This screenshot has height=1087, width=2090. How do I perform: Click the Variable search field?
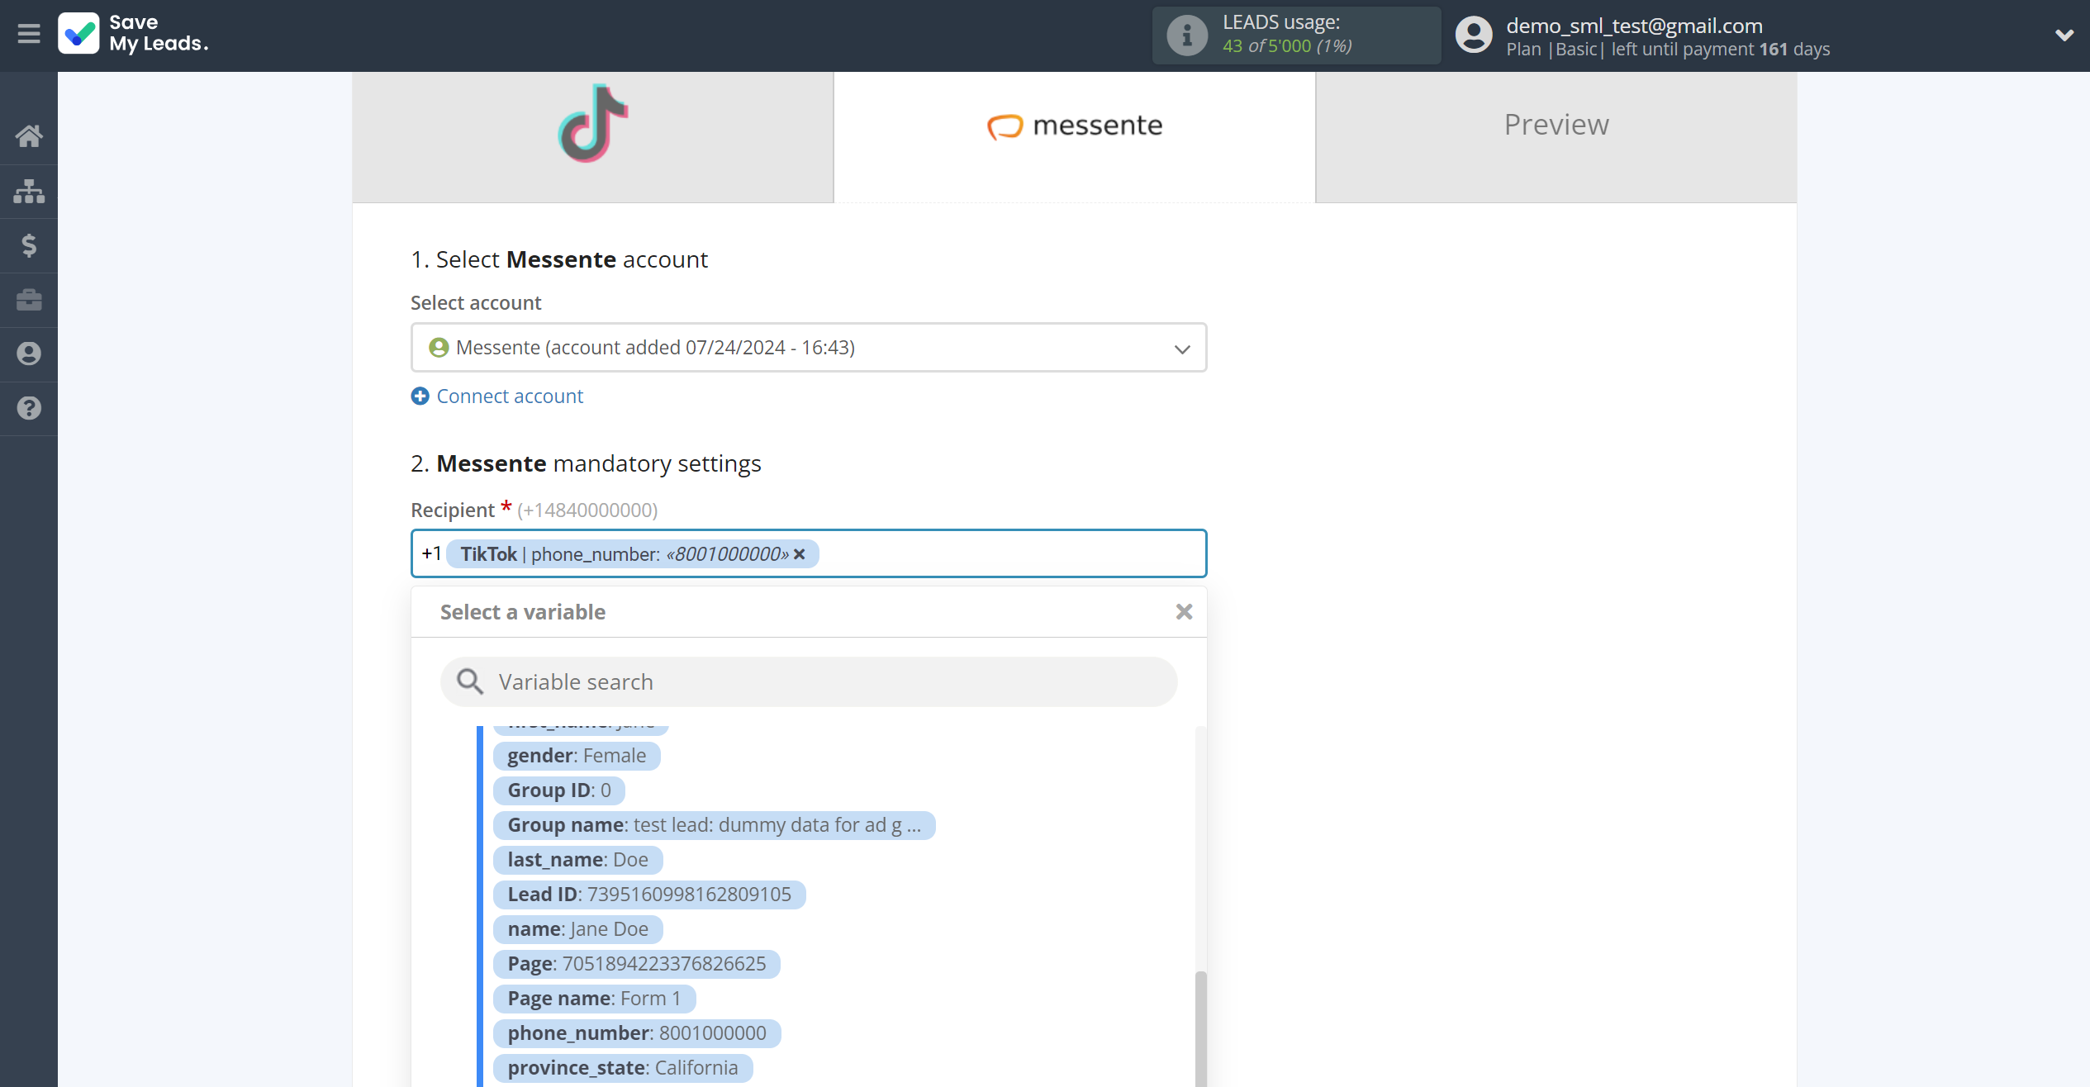809,682
